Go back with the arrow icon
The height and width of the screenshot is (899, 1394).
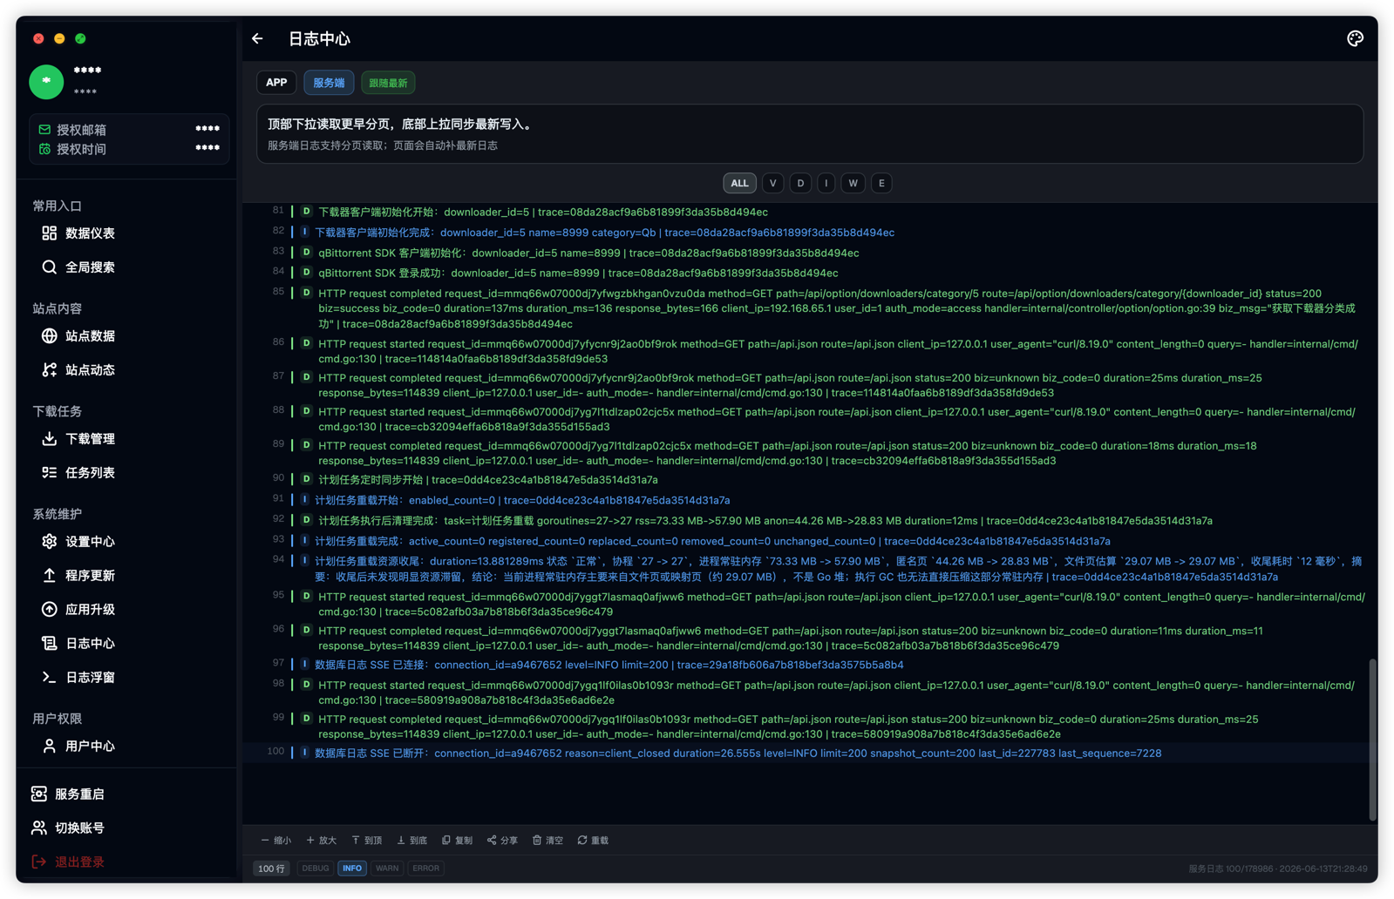point(257,38)
